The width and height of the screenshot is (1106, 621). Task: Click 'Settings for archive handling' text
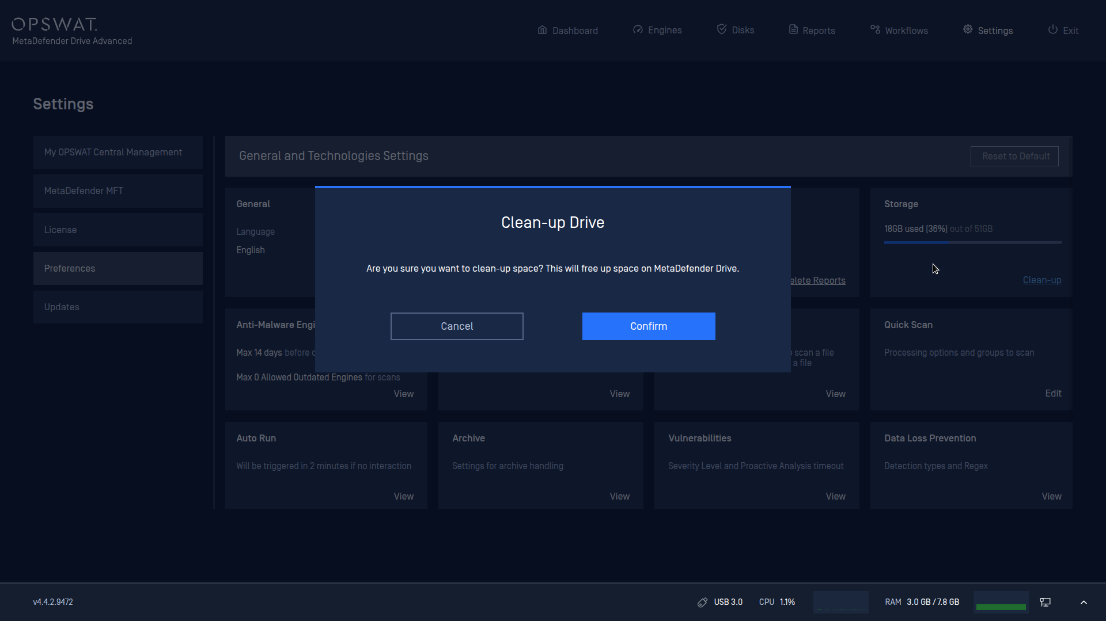tap(507, 466)
